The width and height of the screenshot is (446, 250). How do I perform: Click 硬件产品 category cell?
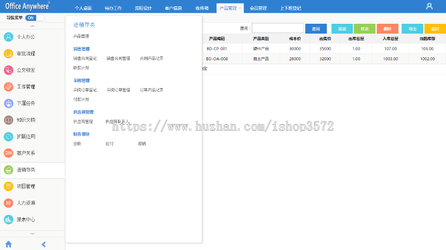(261, 49)
